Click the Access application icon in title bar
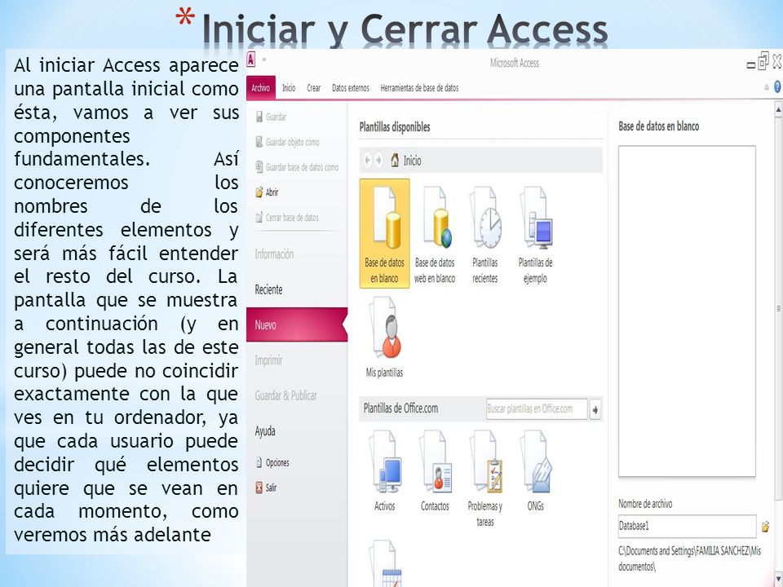Viewport: 783px width, 587px height. click(251, 60)
